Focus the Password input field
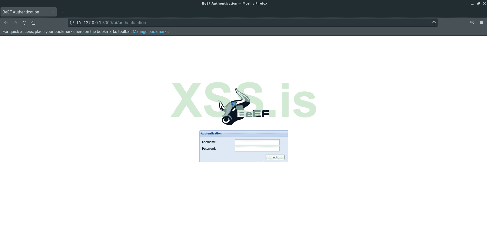 coord(257,149)
